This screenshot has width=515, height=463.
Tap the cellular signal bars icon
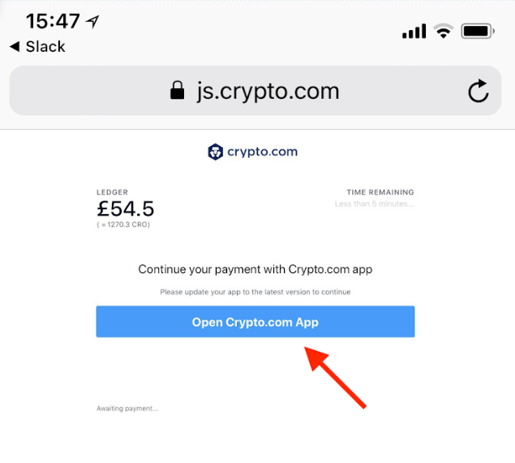pos(414,31)
